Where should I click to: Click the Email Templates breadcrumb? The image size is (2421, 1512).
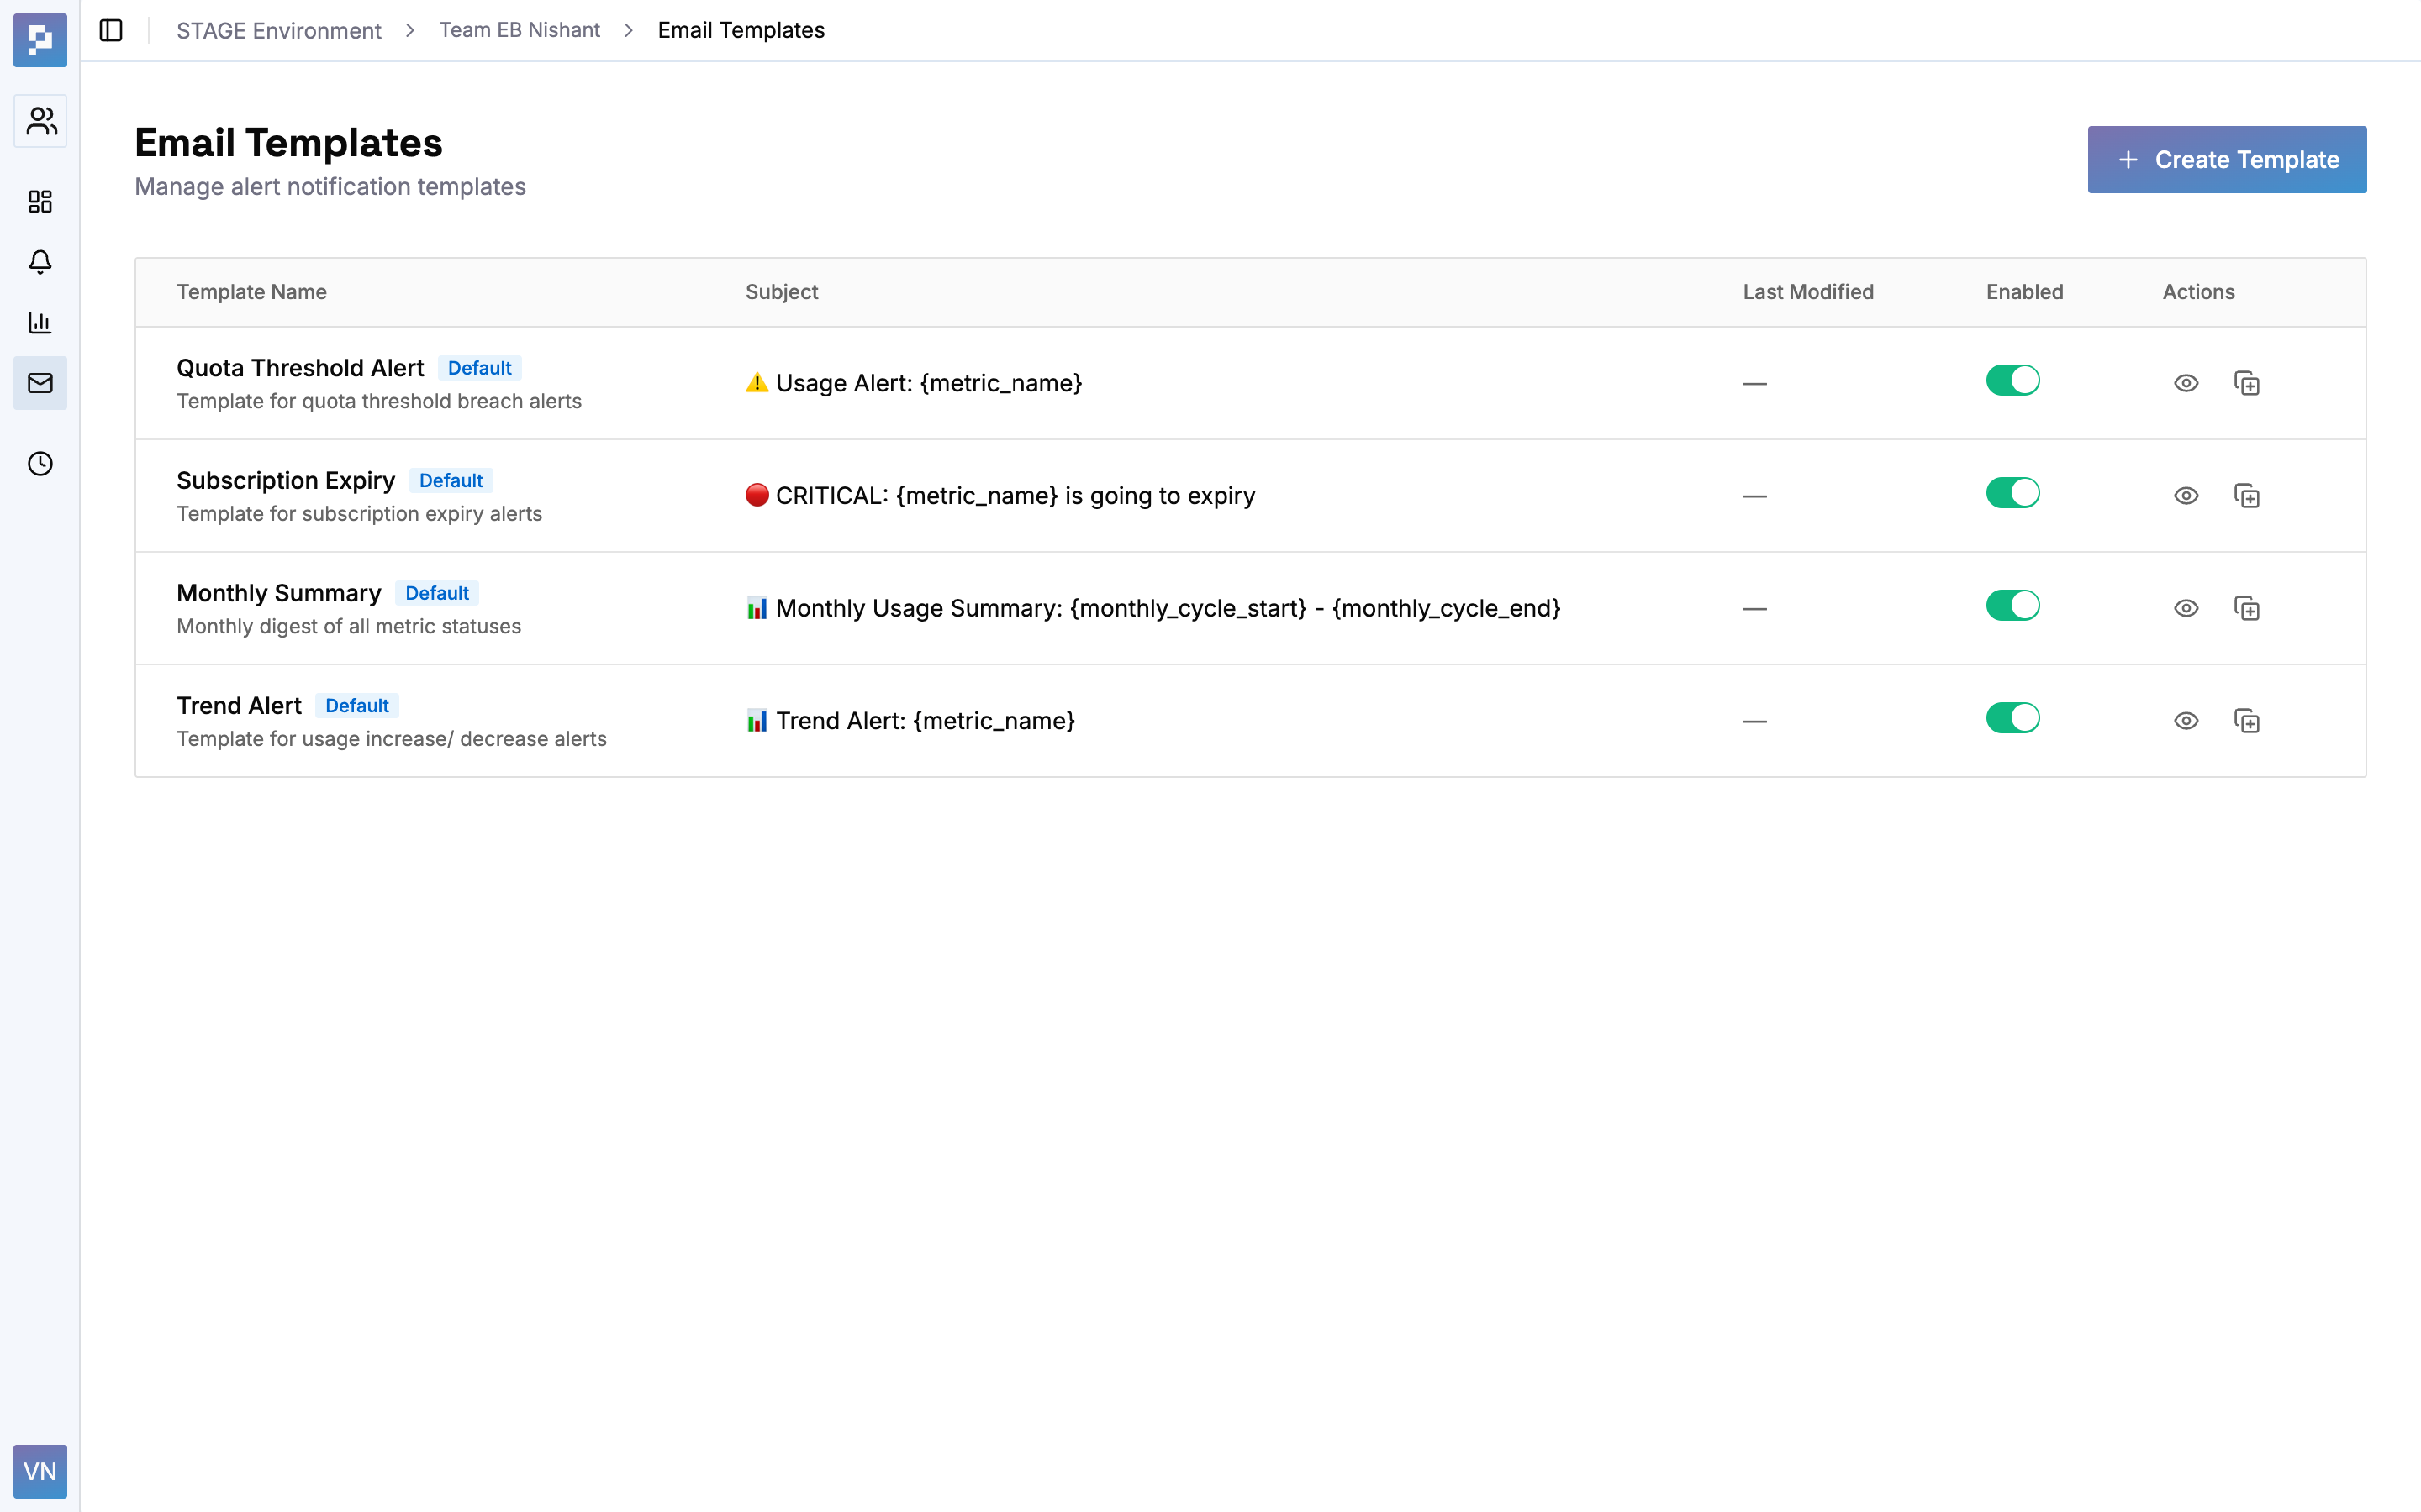click(x=741, y=30)
